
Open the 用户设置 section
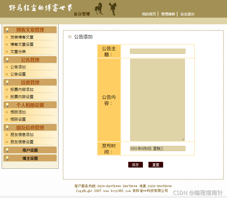click(30, 150)
